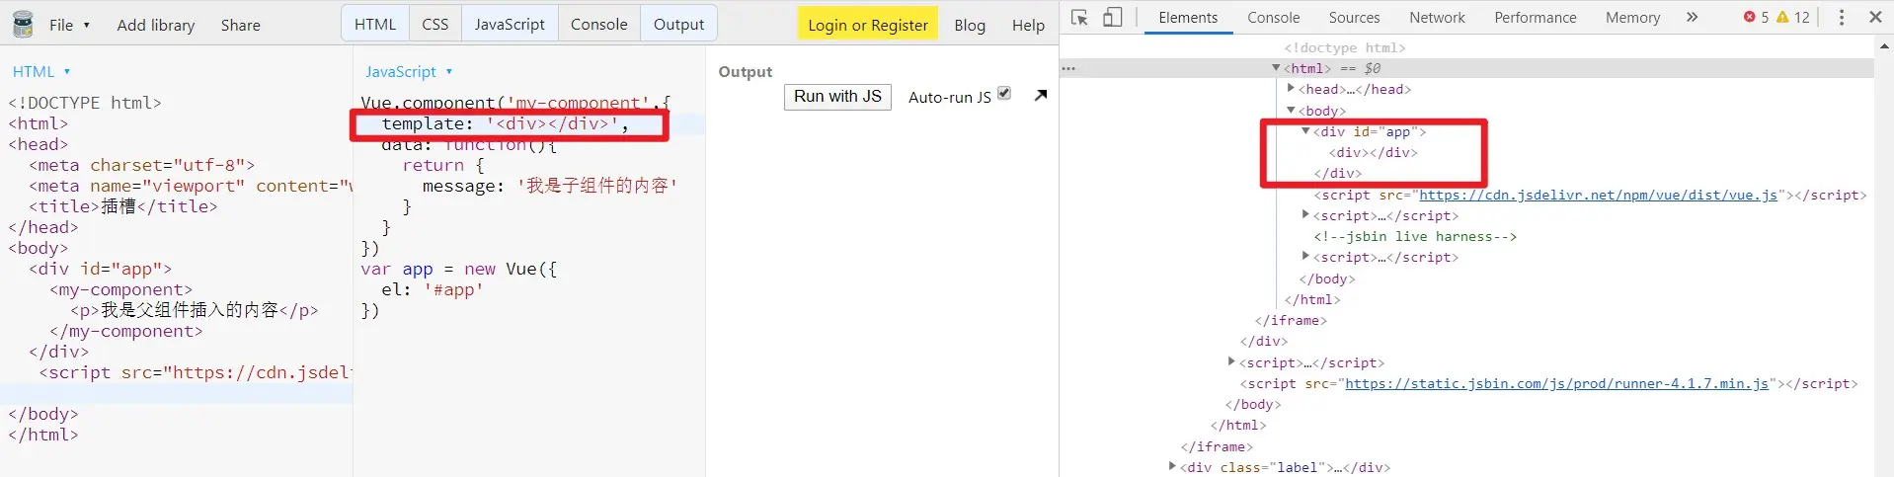Open the Help menu
Screen dimensions: 1894x477
pos(1028,25)
